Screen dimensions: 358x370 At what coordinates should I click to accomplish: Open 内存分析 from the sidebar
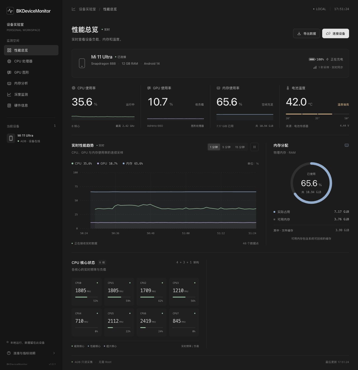(x=31, y=83)
